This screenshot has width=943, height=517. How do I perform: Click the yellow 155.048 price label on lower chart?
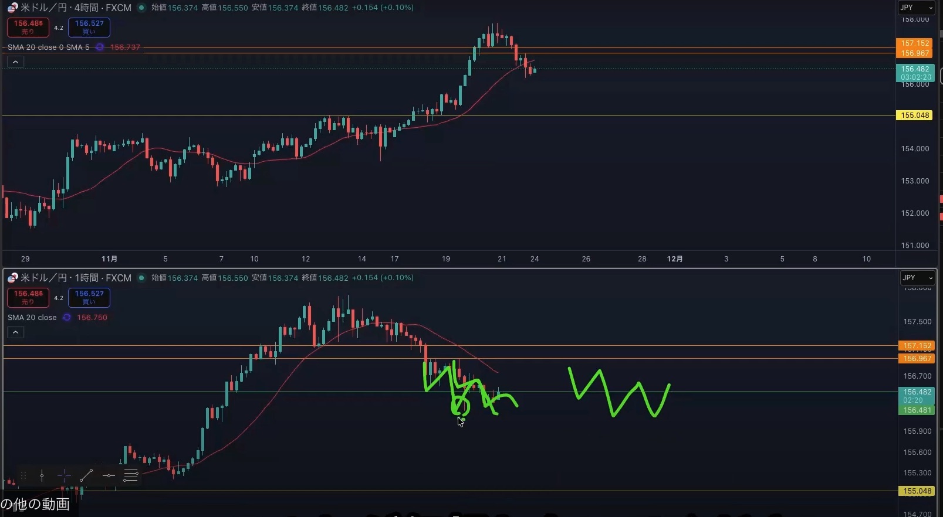tap(917, 491)
